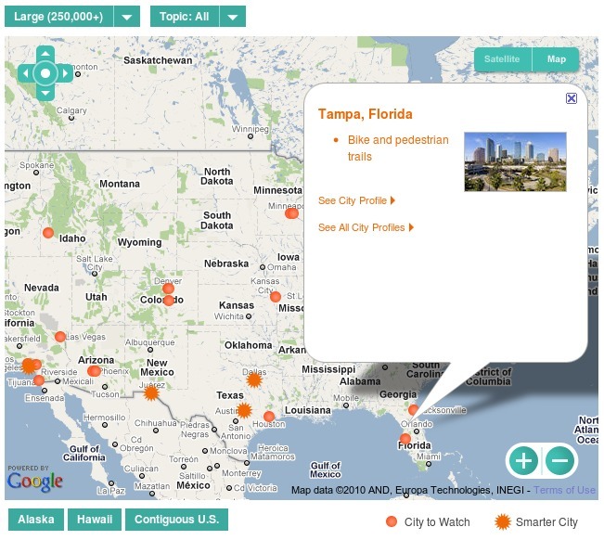Switch to the Map view type

(556, 59)
